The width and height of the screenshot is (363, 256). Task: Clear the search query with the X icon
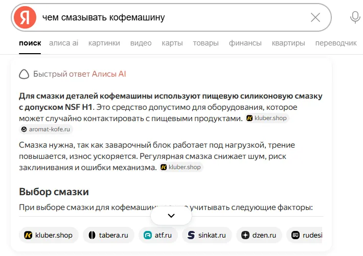(x=315, y=17)
